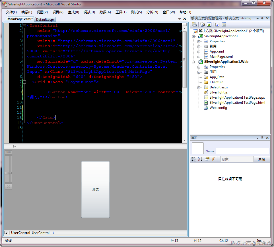The width and height of the screenshot is (274, 247).
Task: Expand Properties under SilverlightApplication1 project
Action: [199, 41]
